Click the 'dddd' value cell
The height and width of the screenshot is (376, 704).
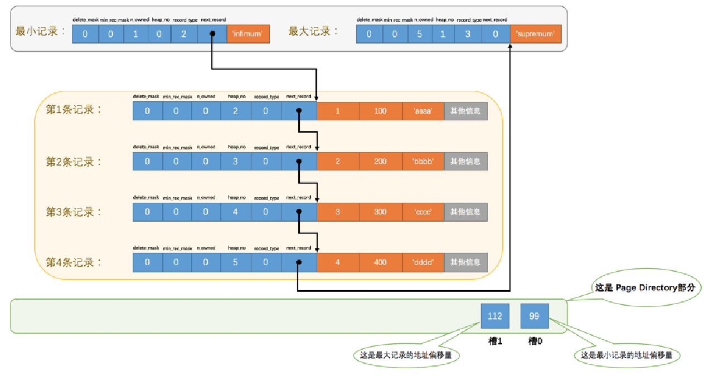tap(423, 262)
